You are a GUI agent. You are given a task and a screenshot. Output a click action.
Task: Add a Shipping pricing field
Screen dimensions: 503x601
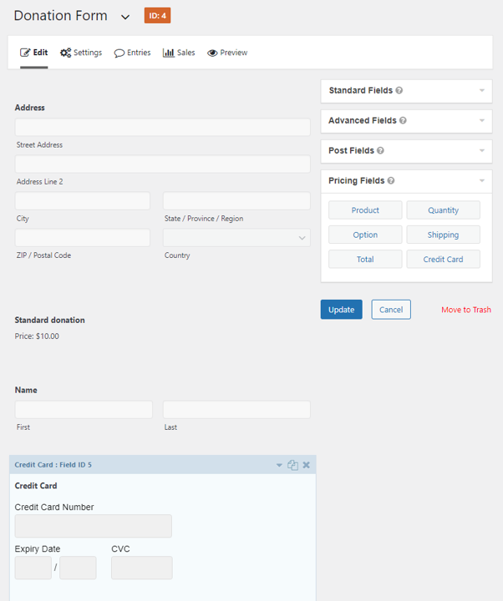[443, 235]
